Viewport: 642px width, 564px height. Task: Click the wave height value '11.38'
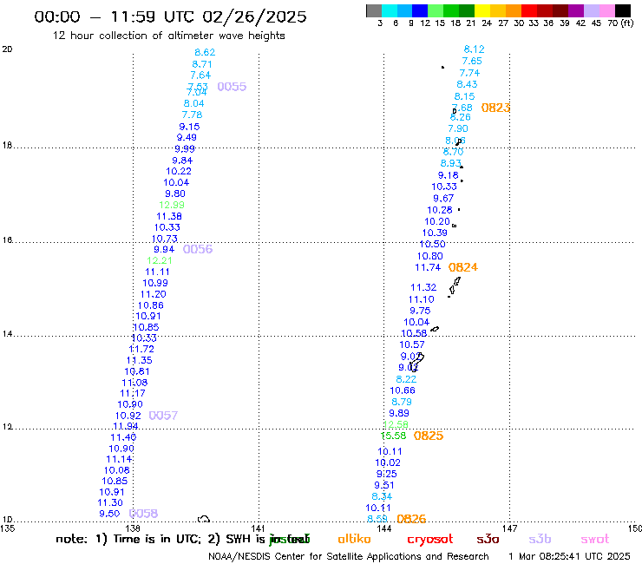click(169, 216)
